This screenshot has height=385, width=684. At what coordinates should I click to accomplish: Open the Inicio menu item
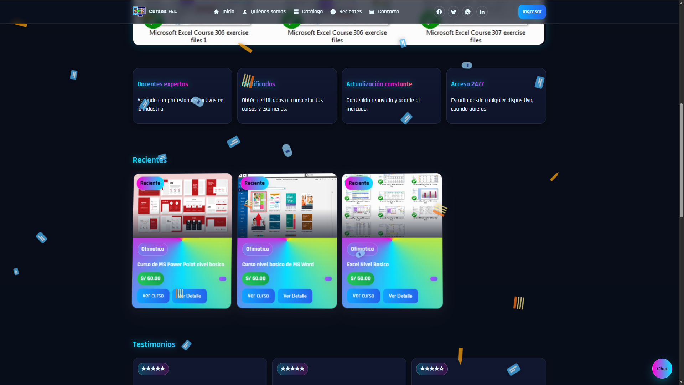pos(224,11)
